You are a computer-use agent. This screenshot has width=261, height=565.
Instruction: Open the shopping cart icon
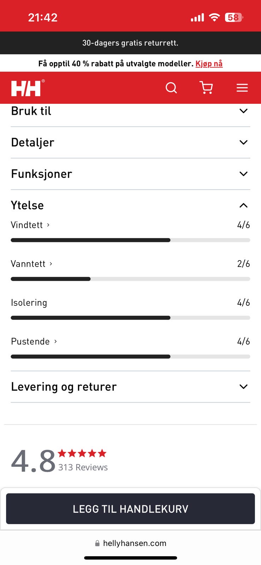tap(206, 88)
